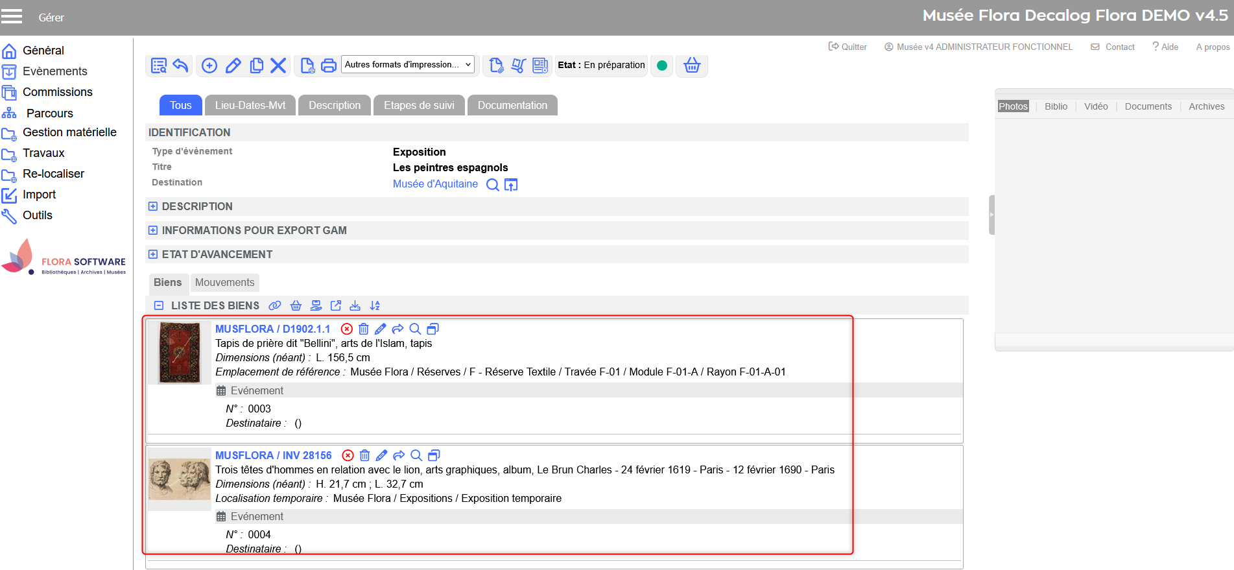Click the duplicate record icon in toolbar
Screen dimensions: 1234x570
coord(257,65)
